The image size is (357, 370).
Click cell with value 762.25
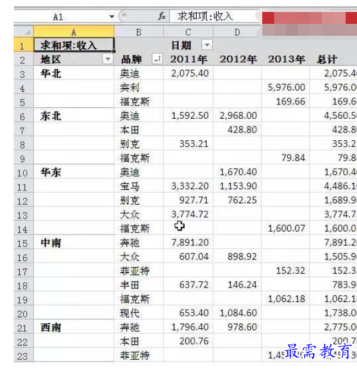[x=237, y=200]
